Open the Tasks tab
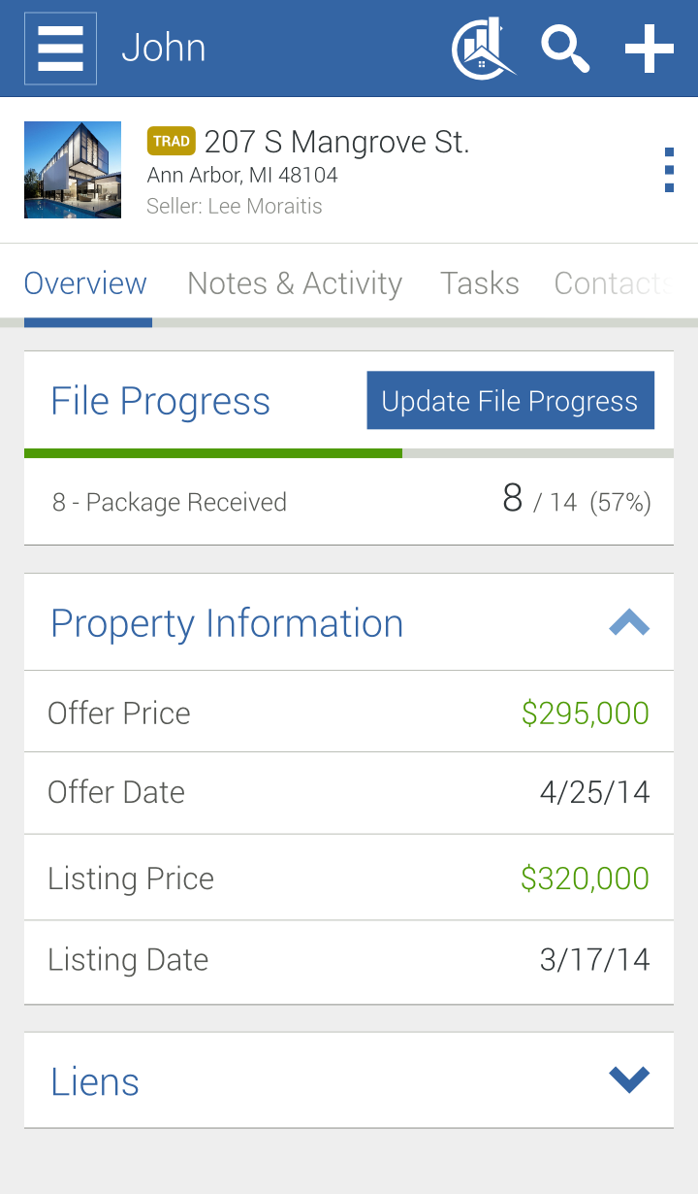 coord(480,283)
